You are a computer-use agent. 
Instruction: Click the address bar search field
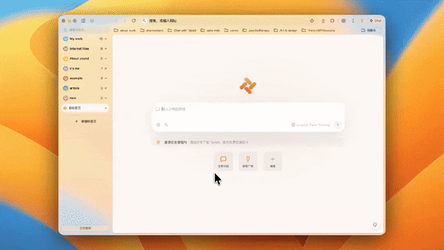click(223, 21)
